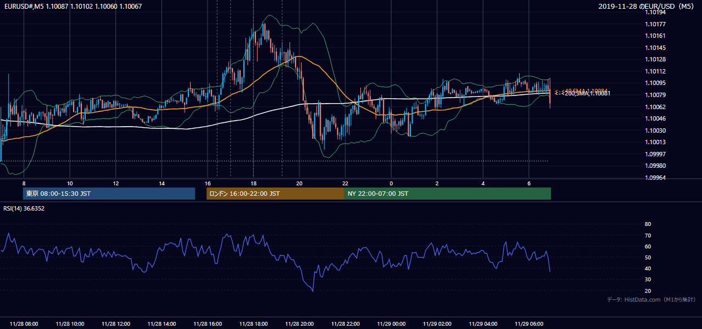Click the bottom time label 11/28 20:00
Viewport: 702px width, 329px height.
299,324
